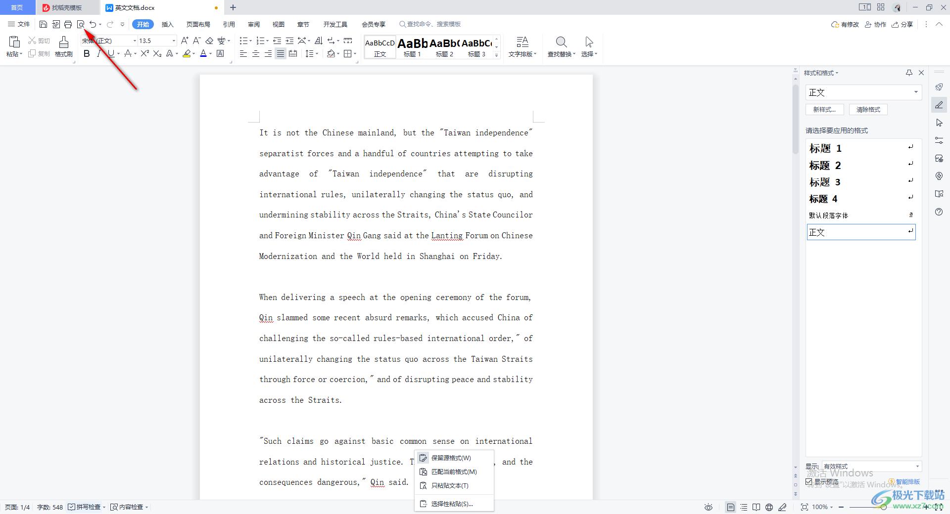Switch to web layout view in status bar
The height and width of the screenshot is (514, 950).
769,507
